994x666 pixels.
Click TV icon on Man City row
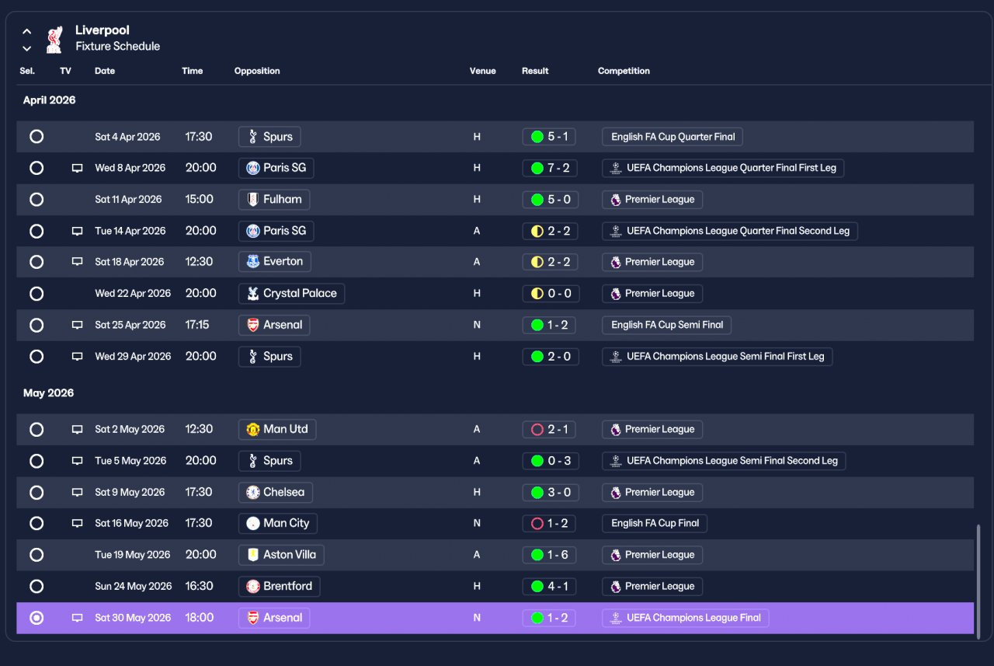pos(77,524)
